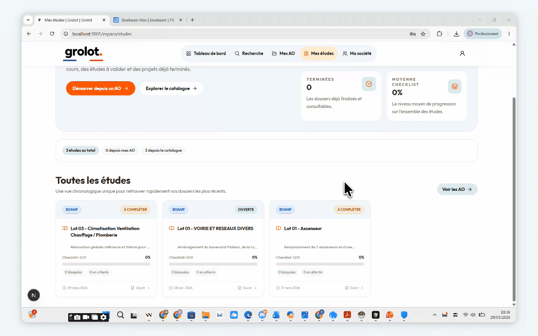Open browser downloads
The width and height of the screenshot is (538, 336).
(x=456, y=34)
